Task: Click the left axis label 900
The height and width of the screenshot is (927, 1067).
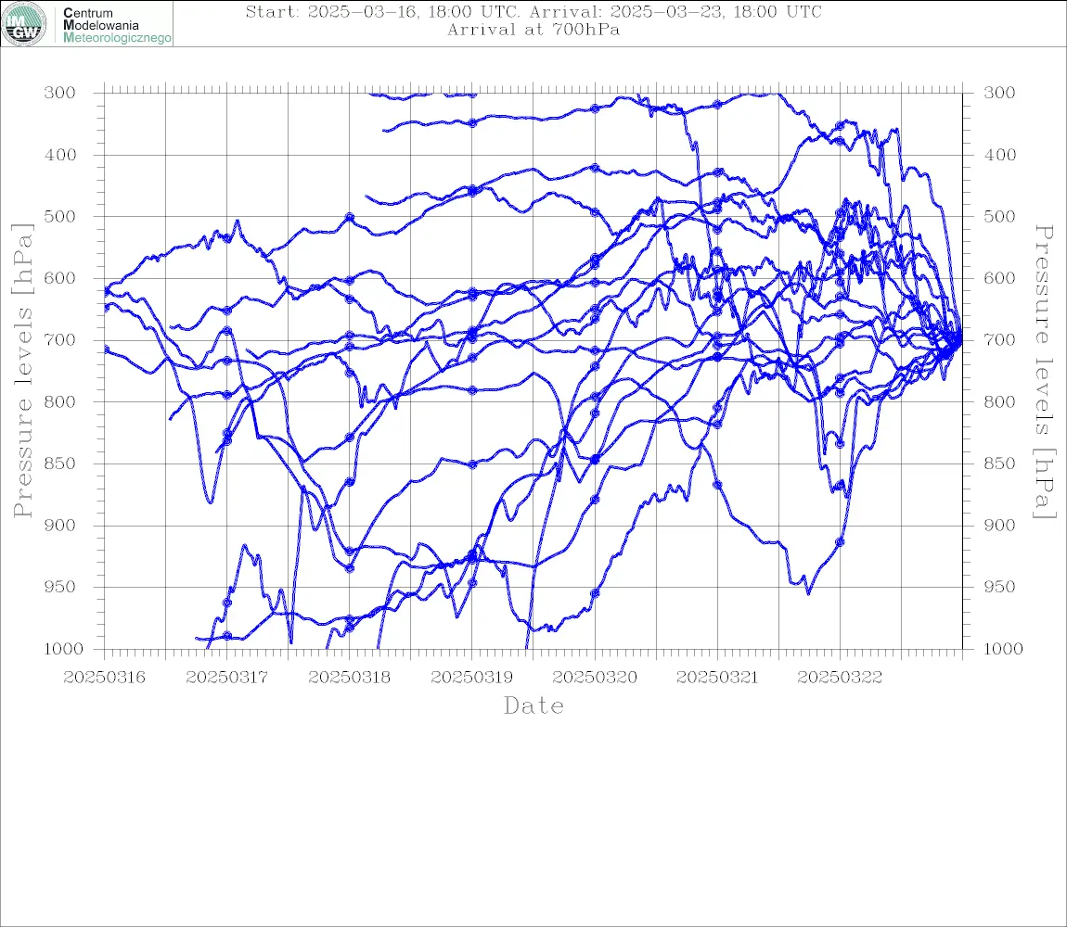Action: click(x=60, y=525)
